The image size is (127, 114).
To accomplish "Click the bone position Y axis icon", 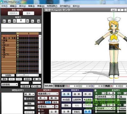I will [x=80, y=86].
